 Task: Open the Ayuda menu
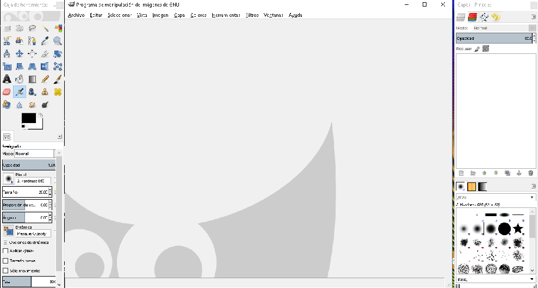tap(295, 15)
